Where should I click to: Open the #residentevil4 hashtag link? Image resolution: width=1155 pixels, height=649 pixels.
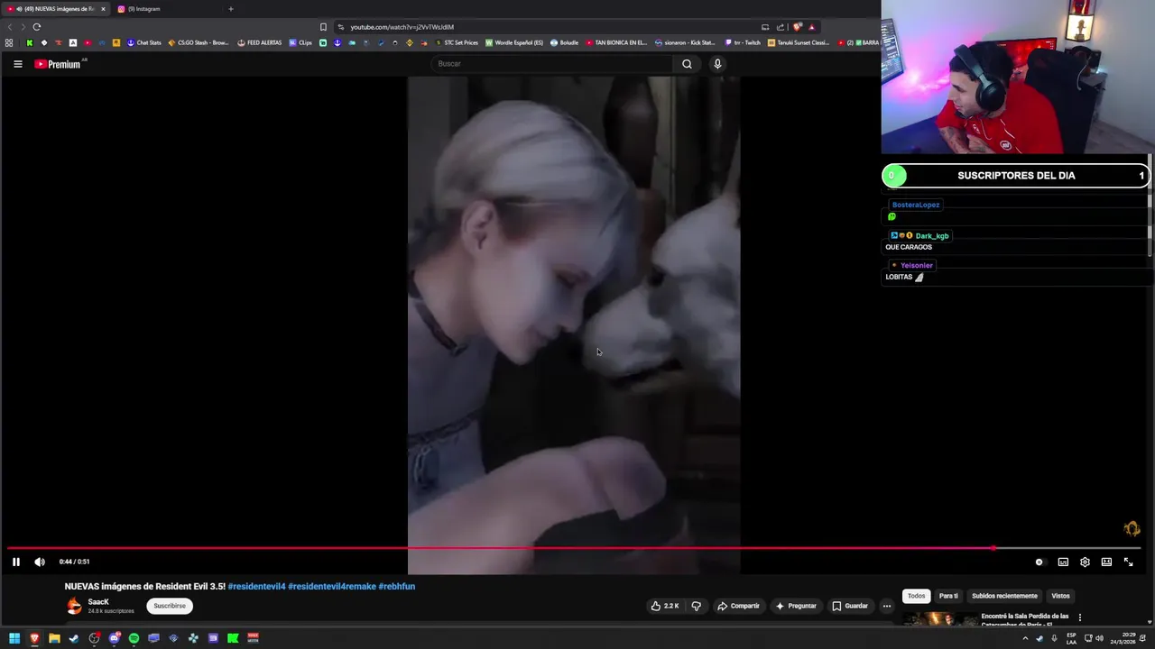[x=256, y=587]
